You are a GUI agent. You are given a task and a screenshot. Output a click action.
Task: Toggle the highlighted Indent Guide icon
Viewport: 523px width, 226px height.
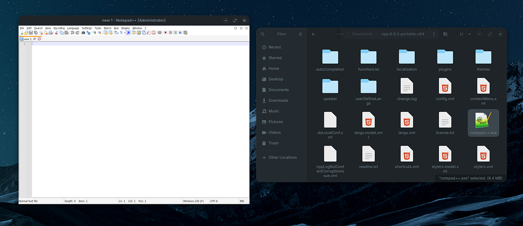pyautogui.click(x=128, y=33)
